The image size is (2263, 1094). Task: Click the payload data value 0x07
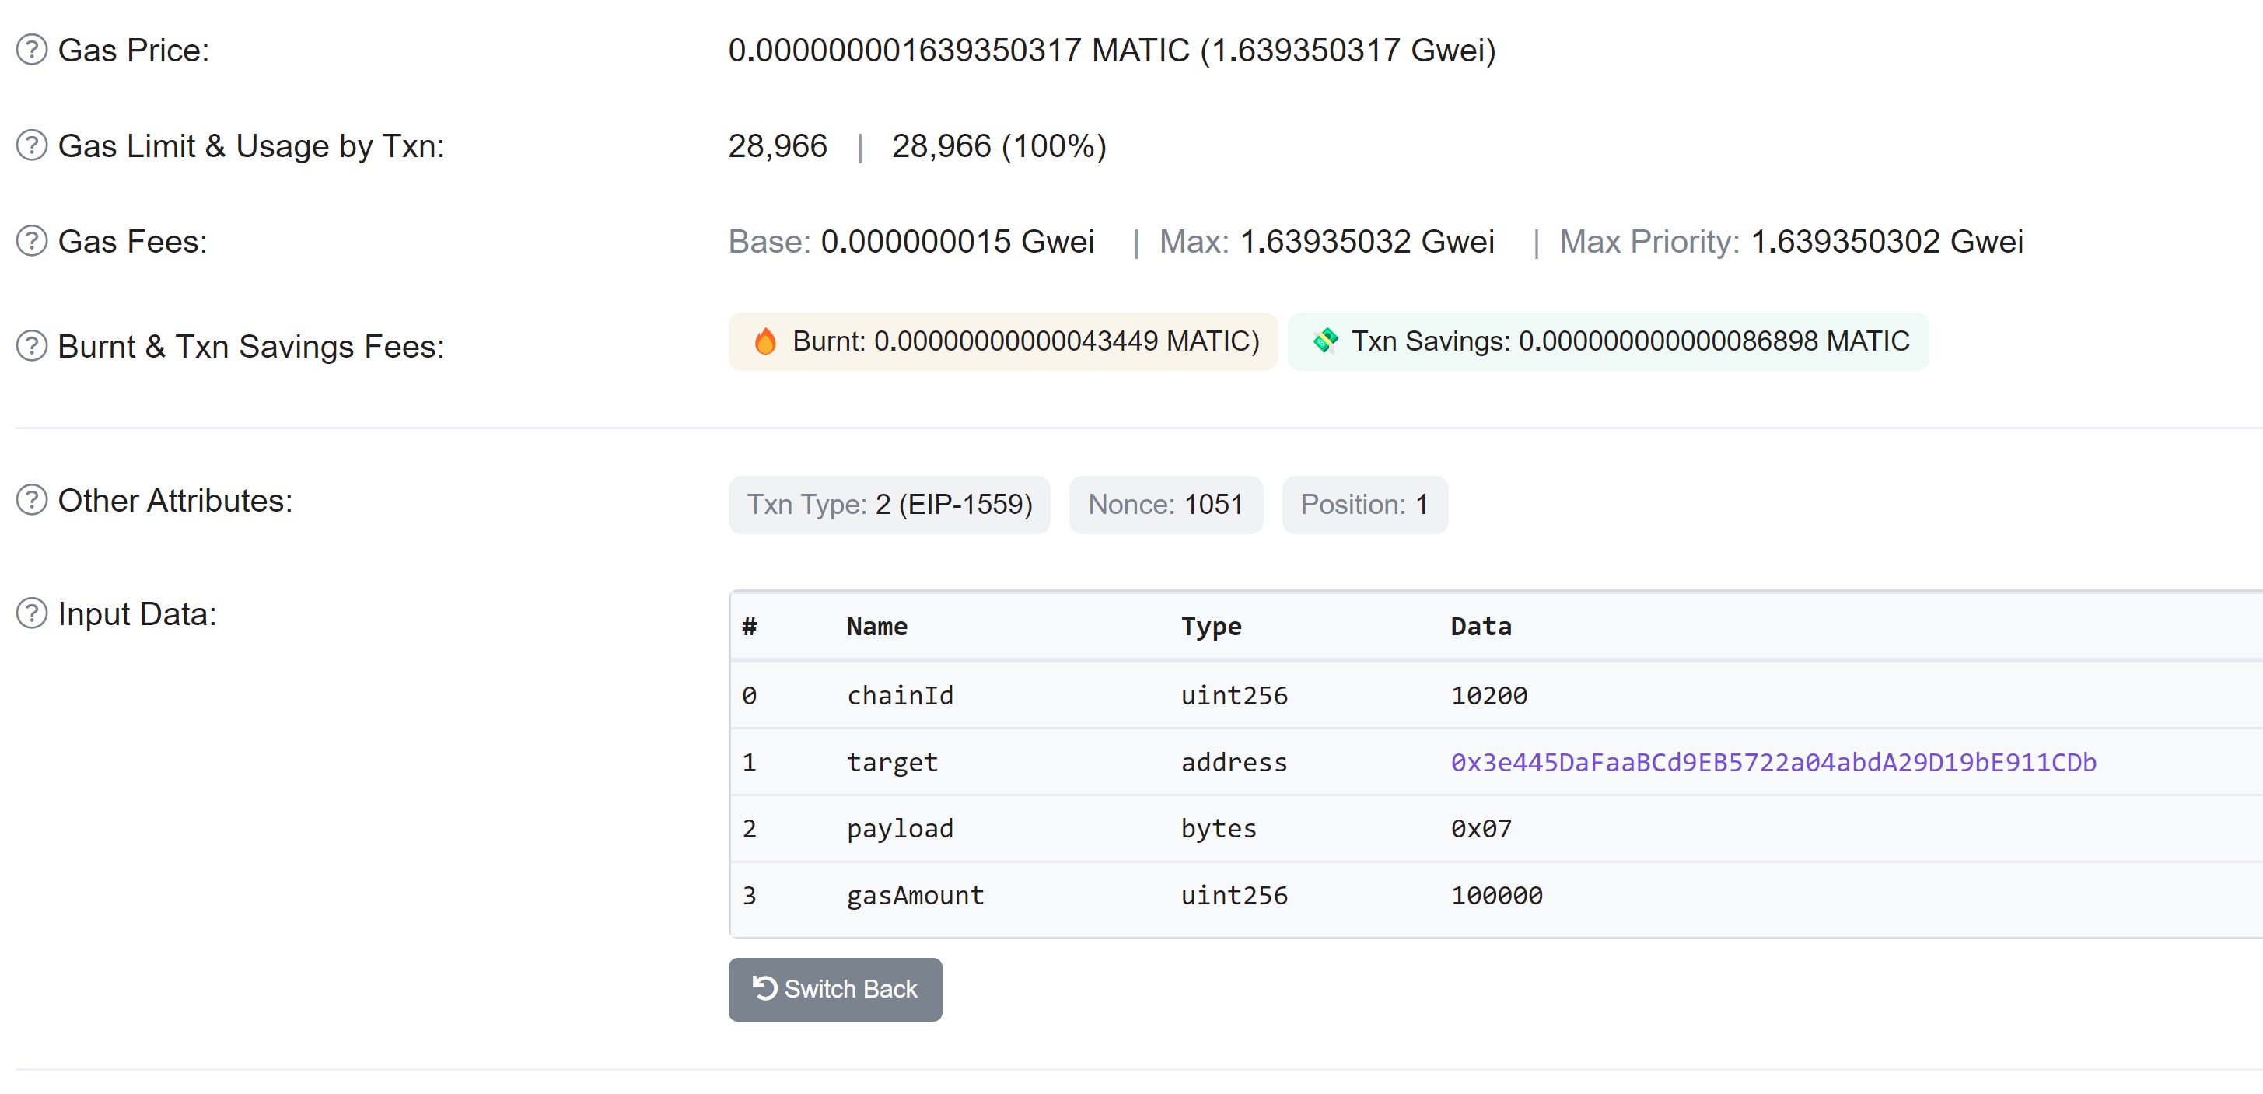1481,829
